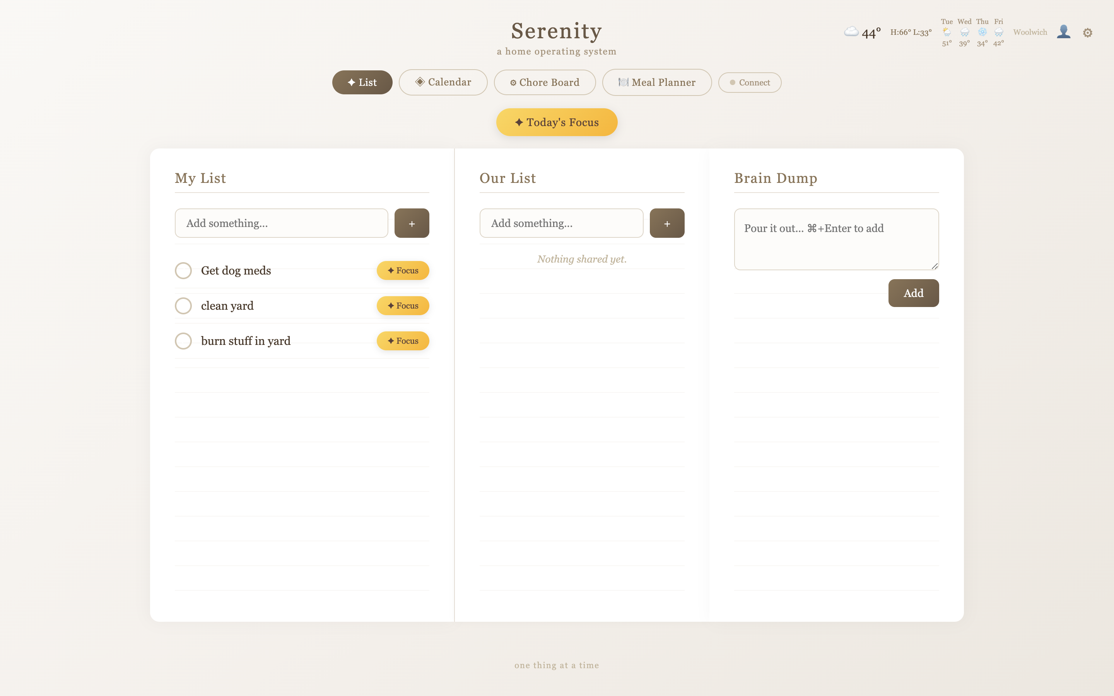
Task: Mark clean yard as complete
Action: (x=183, y=305)
